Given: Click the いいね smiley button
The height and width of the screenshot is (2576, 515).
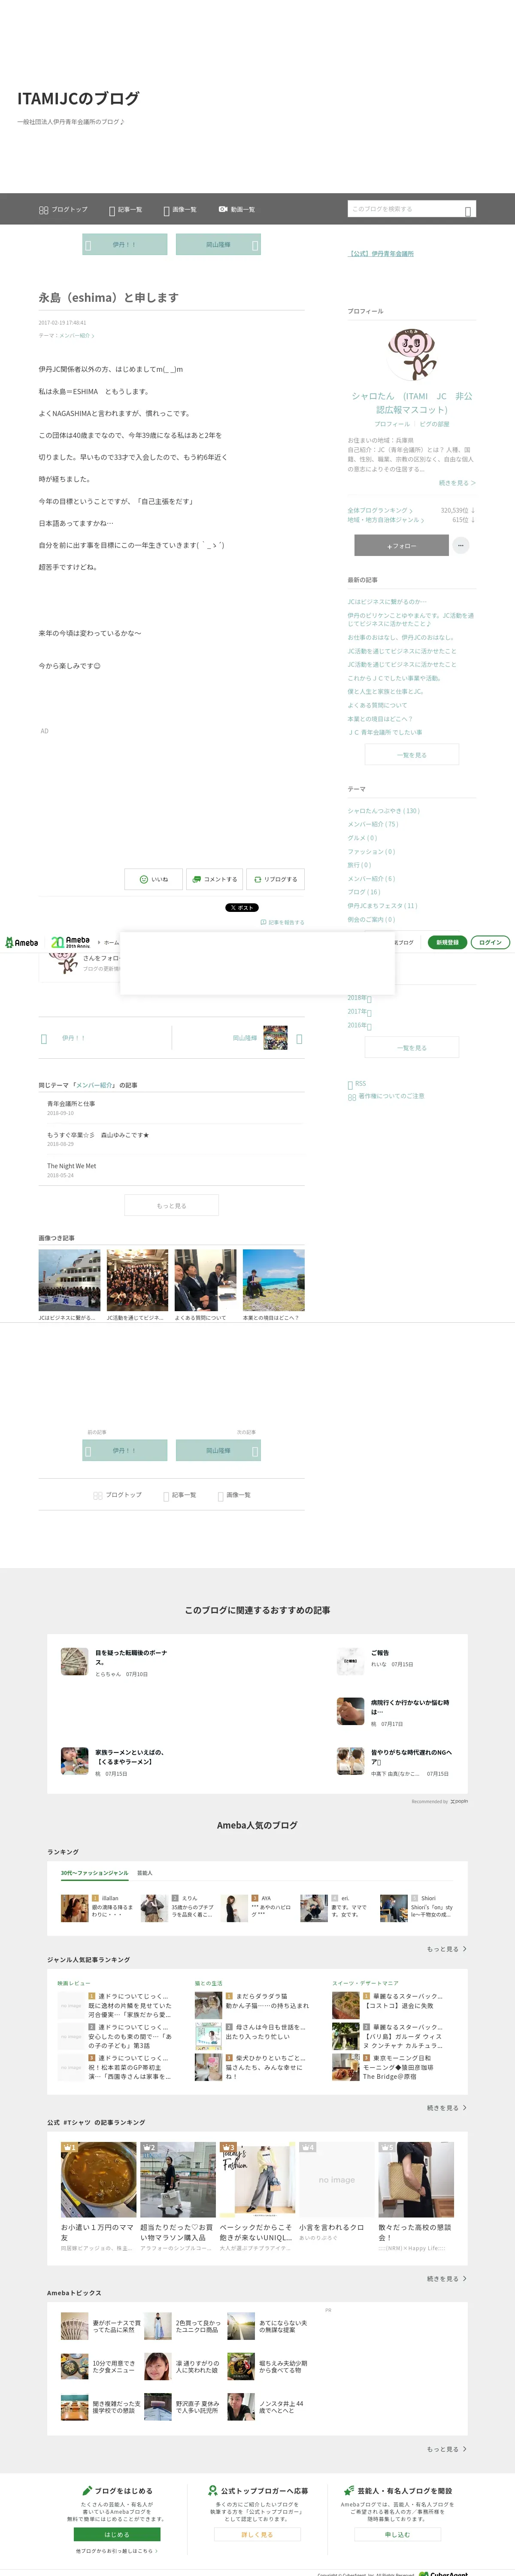Looking at the screenshot, I should pos(153,879).
